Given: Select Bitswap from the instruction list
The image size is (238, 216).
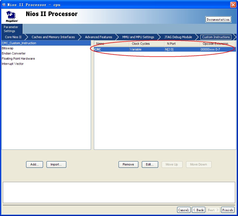Looking at the screenshot, I should tap(7, 48).
